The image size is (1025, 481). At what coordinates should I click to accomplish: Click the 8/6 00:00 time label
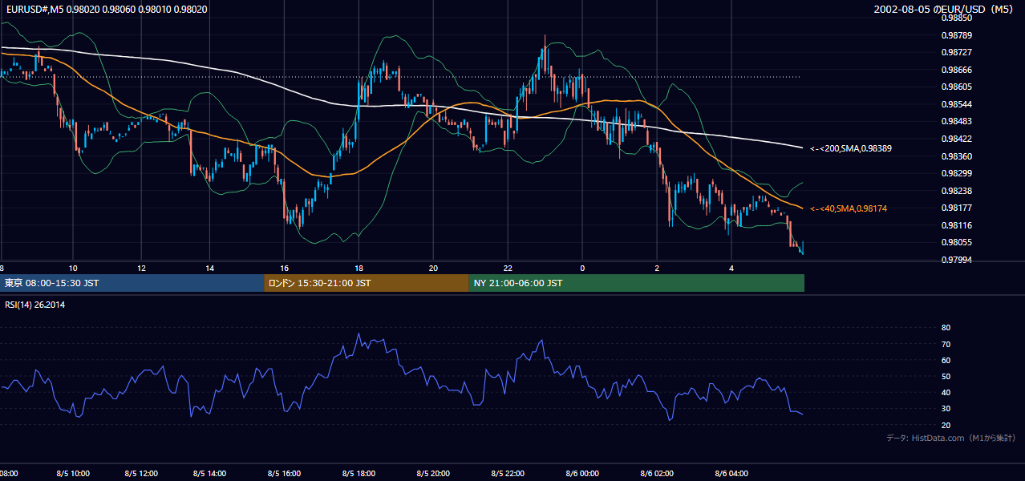[x=582, y=474]
